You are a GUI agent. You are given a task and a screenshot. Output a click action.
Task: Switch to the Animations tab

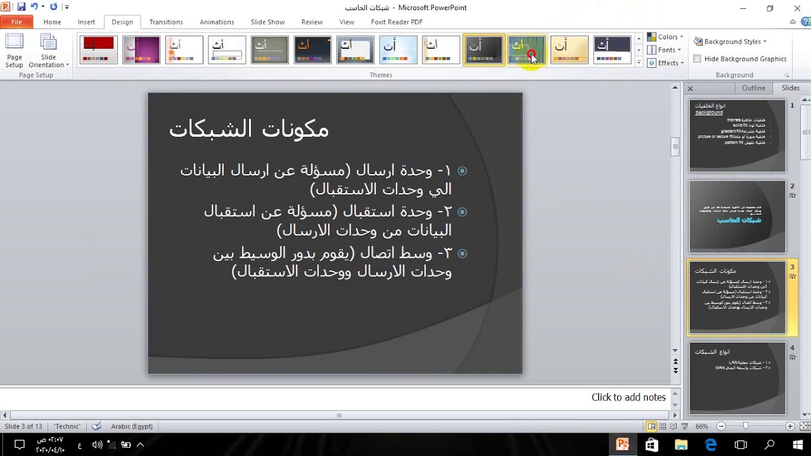[x=217, y=22]
